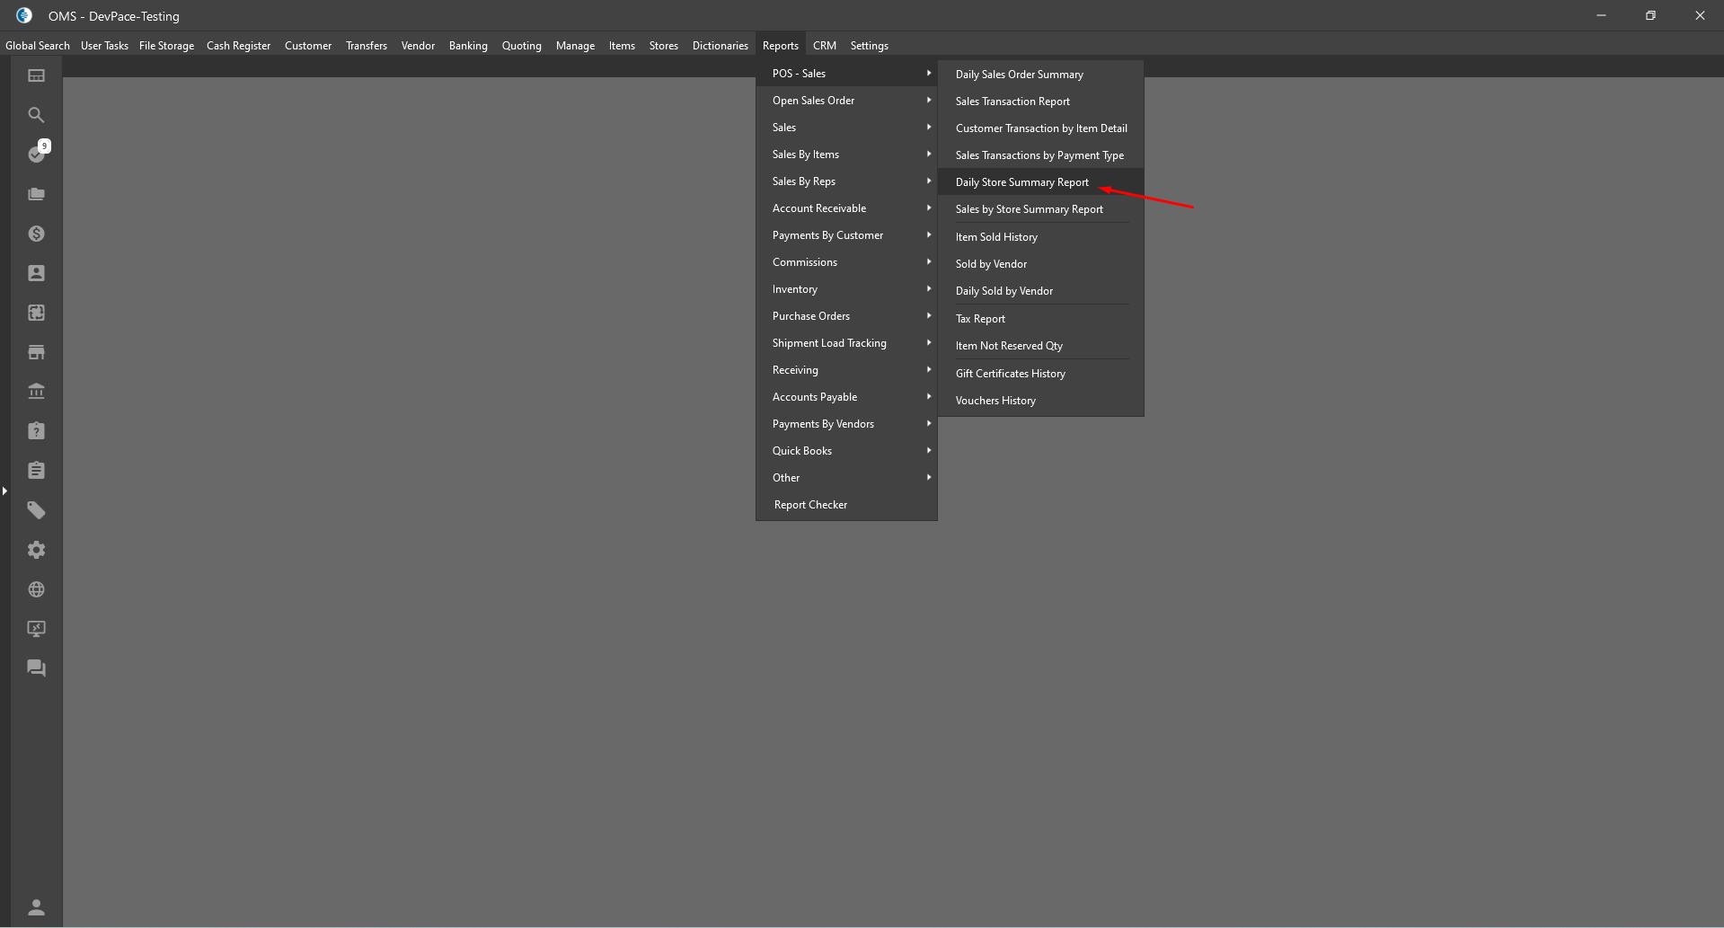Click the user profile icon at sidebar bottom
Screen dimensions: 1724x928
pos(36,907)
